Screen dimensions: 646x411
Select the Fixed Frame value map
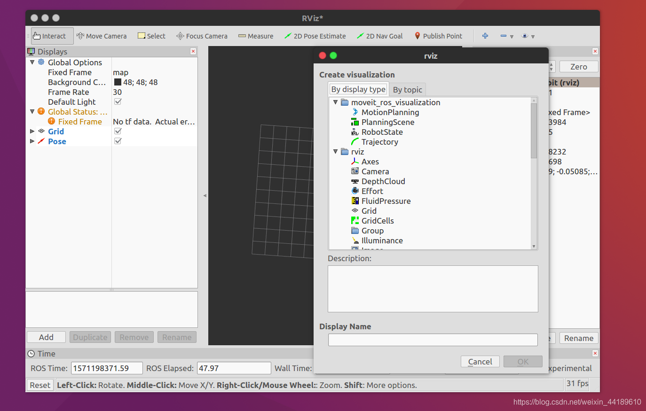(120, 72)
